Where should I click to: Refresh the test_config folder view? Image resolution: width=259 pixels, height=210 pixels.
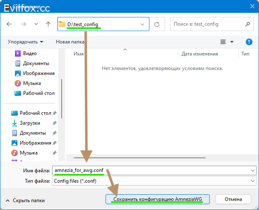pos(157,24)
